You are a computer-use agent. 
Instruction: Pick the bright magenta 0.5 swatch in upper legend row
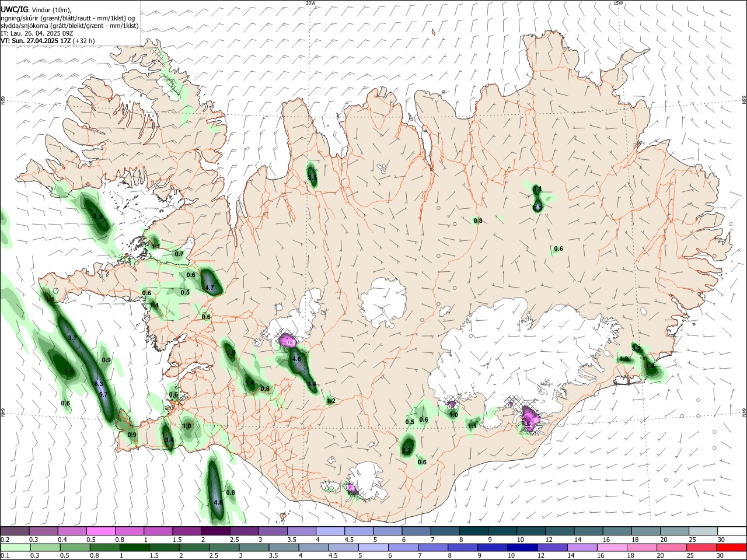pyautogui.click(x=100, y=531)
